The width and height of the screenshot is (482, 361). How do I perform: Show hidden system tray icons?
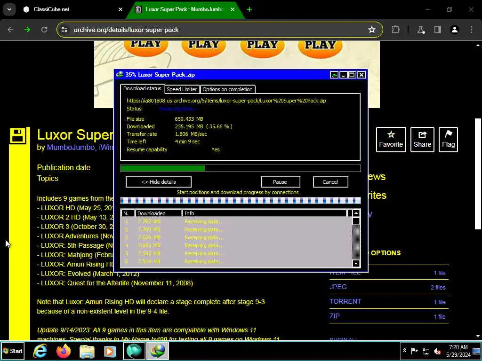pos(404,351)
